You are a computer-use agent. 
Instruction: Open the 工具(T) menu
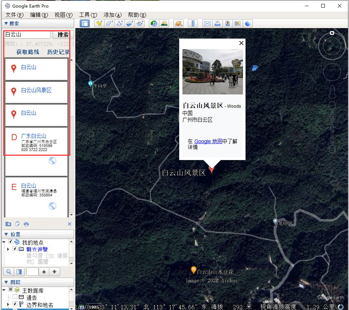click(x=88, y=15)
